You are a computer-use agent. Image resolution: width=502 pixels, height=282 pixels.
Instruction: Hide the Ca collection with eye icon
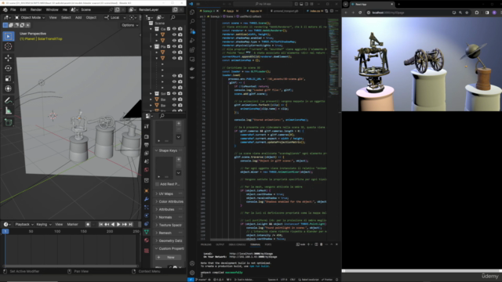(x=174, y=29)
